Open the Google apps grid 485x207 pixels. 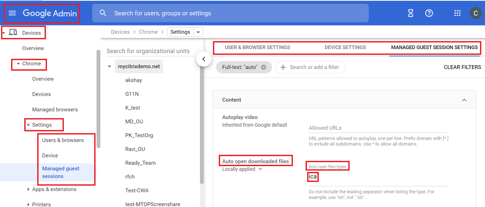pyautogui.click(x=457, y=13)
